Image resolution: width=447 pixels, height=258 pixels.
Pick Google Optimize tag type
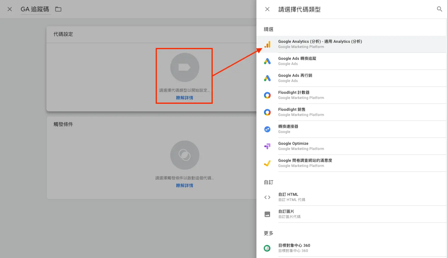351,146
